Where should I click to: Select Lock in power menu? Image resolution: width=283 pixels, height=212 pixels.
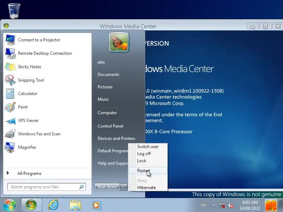pyautogui.click(x=142, y=161)
